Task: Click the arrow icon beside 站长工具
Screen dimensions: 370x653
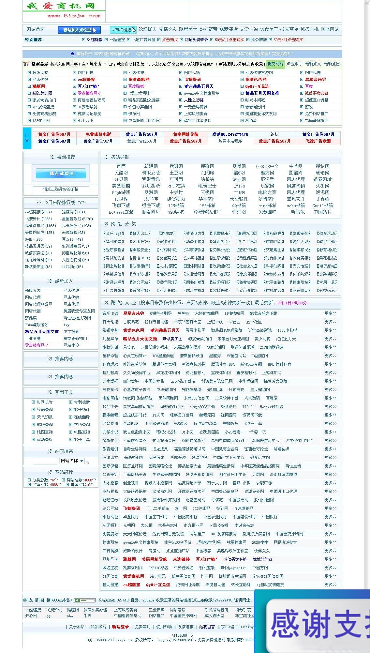Action: [x=71, y=440]
